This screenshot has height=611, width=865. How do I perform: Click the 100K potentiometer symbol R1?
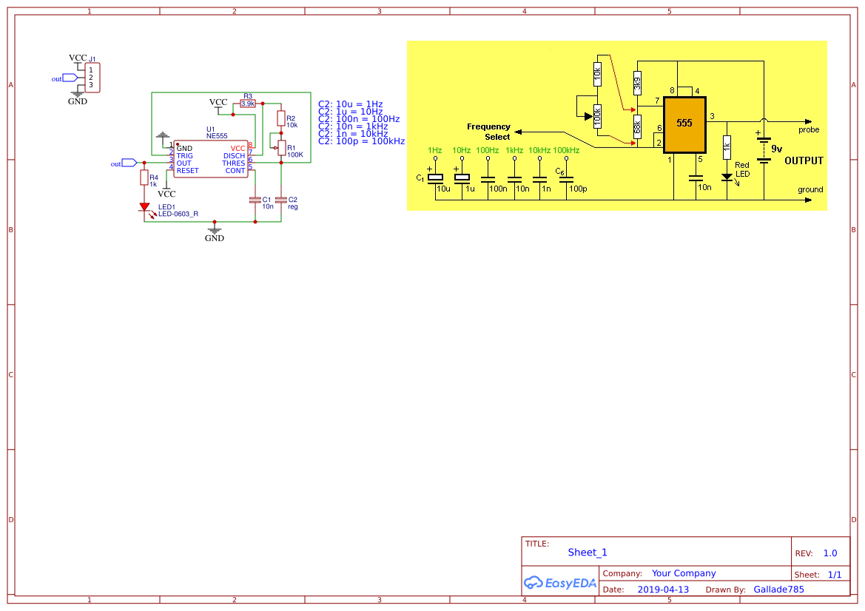coord(282,147)
